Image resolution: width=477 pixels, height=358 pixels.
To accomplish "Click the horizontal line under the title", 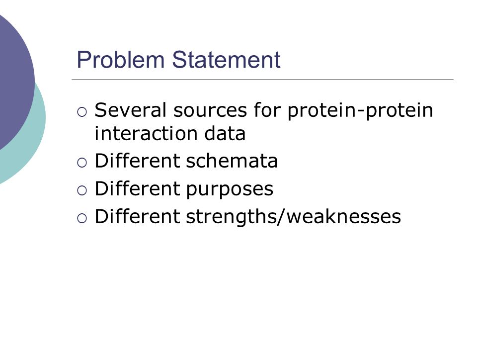I will click(x=262, y=80).
